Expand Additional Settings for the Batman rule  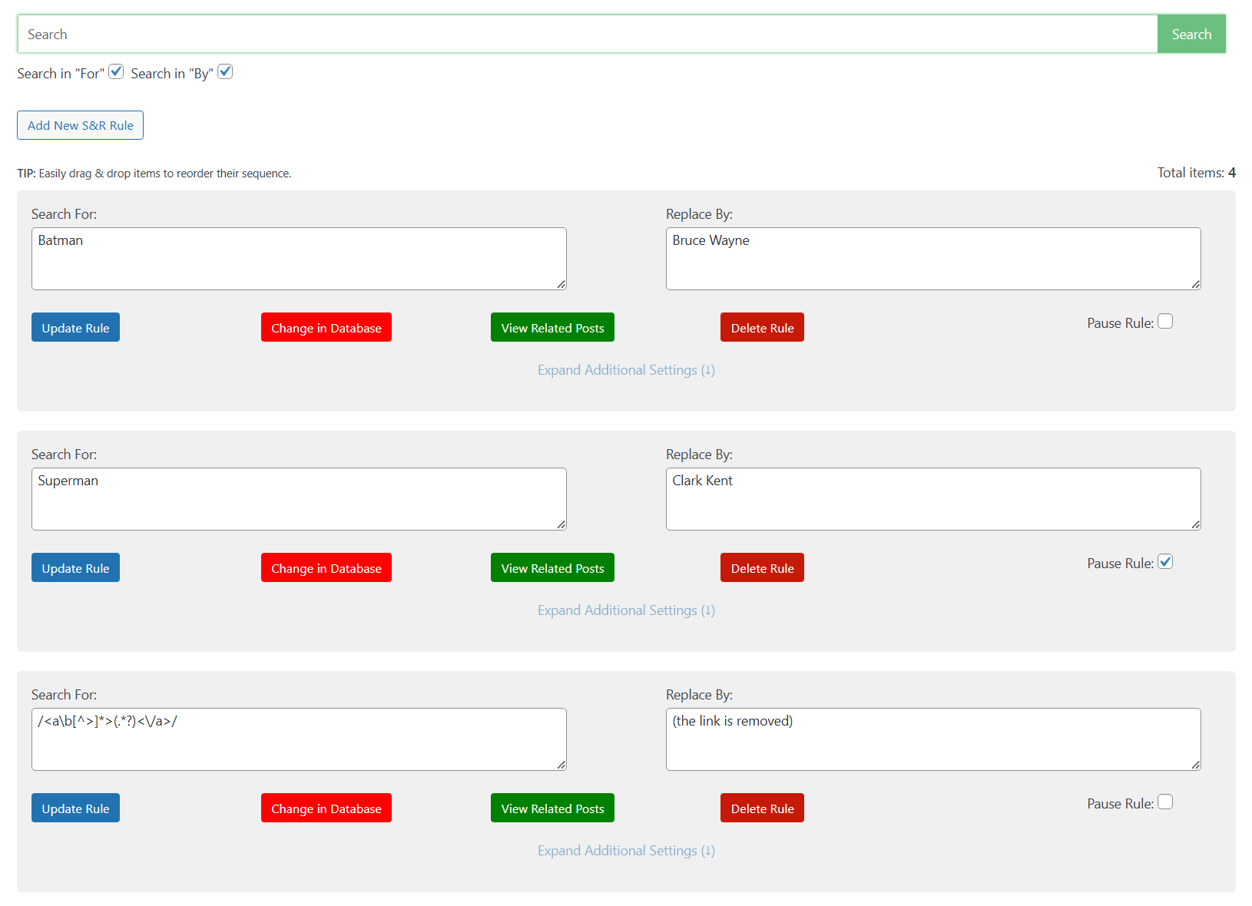pos(626,370)
